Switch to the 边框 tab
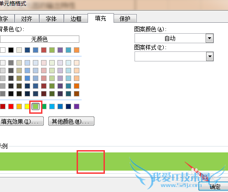The image size is (228, 192). [76, 19]
